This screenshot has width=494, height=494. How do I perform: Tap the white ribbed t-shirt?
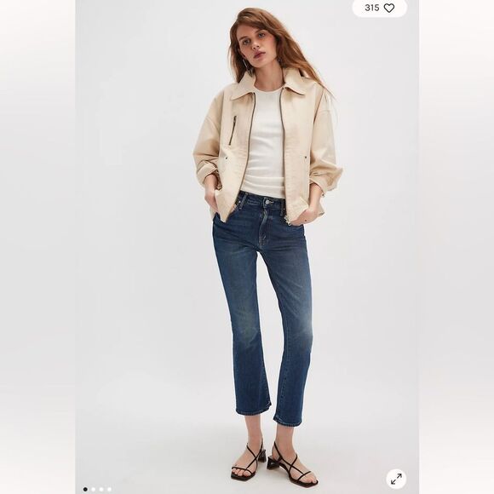[267, 141]
